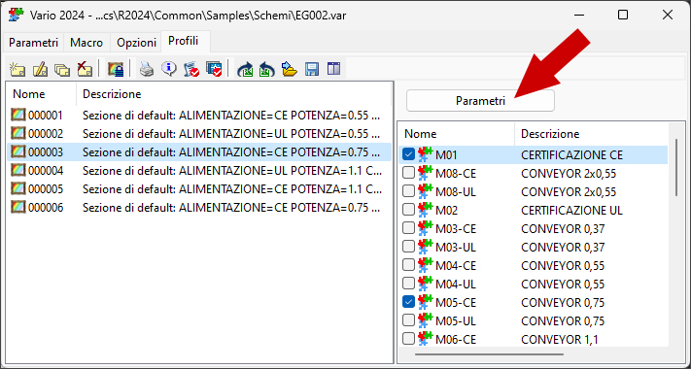Check the M03-UL checkbox
Screen dimensions: 691x369
[408, 247]
